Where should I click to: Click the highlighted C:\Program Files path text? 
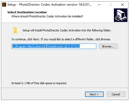tap(46, 46)
